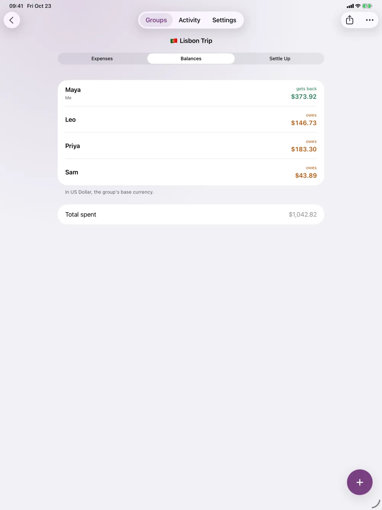Viewport: 382px width, 510px height.
Task: Select the Groups tab
Action: (x=156, y=20)
